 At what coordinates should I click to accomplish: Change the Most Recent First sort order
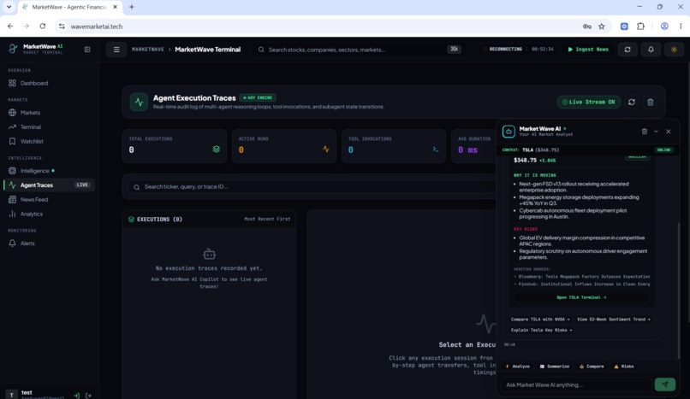click(267, 219)
